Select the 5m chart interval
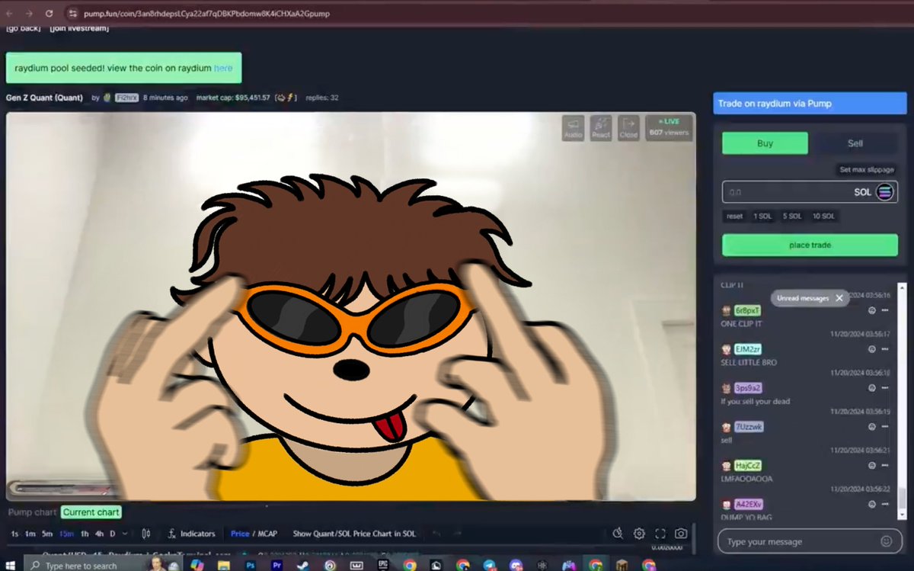The width and height of the screenshot is (914, 571). (x=47, y=534)
